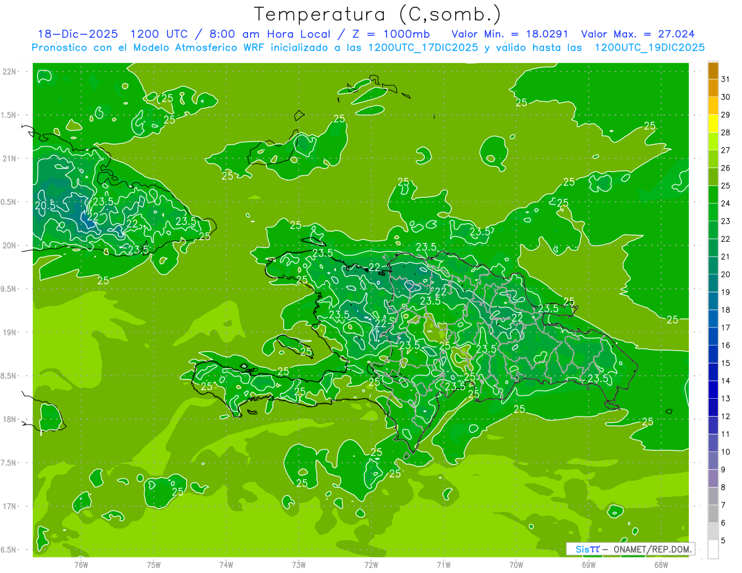Pick the dark blue legend swatch between 14 and 15
Image resolution: width=742 pixels, height=573 pixels.
[x=713, y=372]
